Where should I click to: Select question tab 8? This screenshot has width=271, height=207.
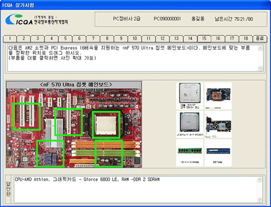pyautogui.click(x=107, y=38)
